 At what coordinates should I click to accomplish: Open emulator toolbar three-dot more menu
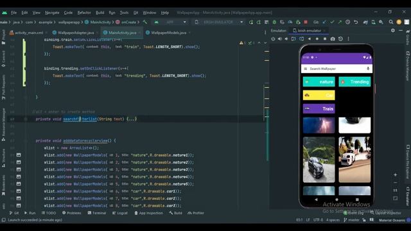pyautogui.click(x=348, y=38)
